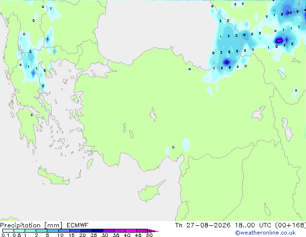
Task: Click the 0.5–1 mm legend swatch
Action: [x=19, y=231]
